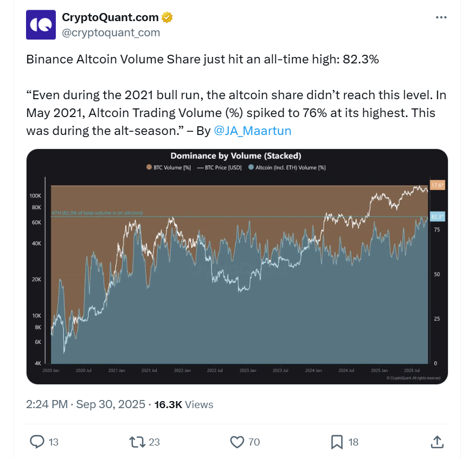The width and height of the screenshot is (475, 458).
Task: Open the CryptoQuant profile avatar
Action: click(41, 24)
